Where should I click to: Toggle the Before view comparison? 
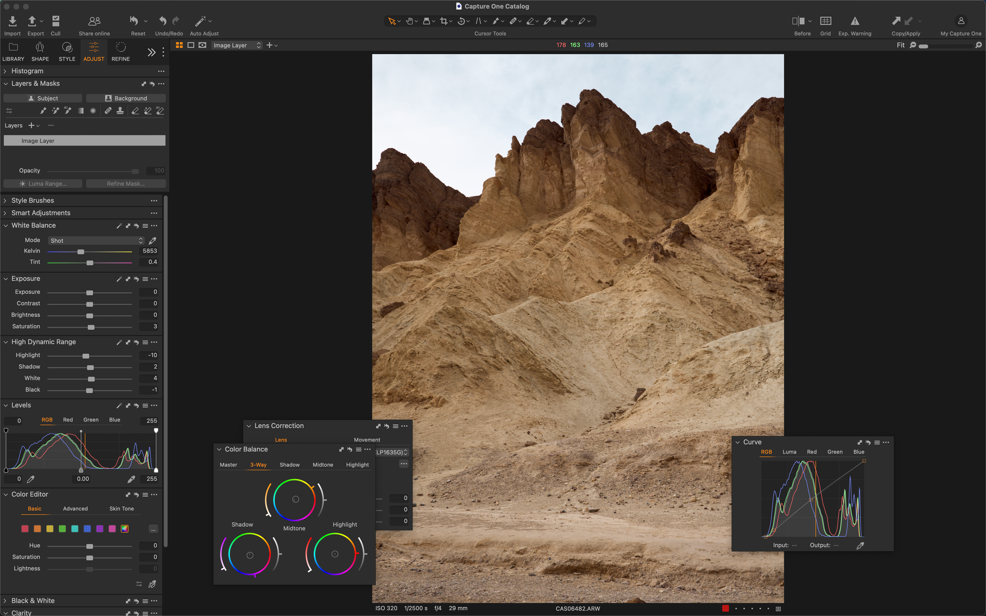pos(798,21)
